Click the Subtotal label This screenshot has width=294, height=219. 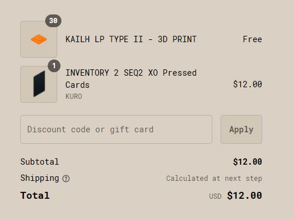(39, 162)
